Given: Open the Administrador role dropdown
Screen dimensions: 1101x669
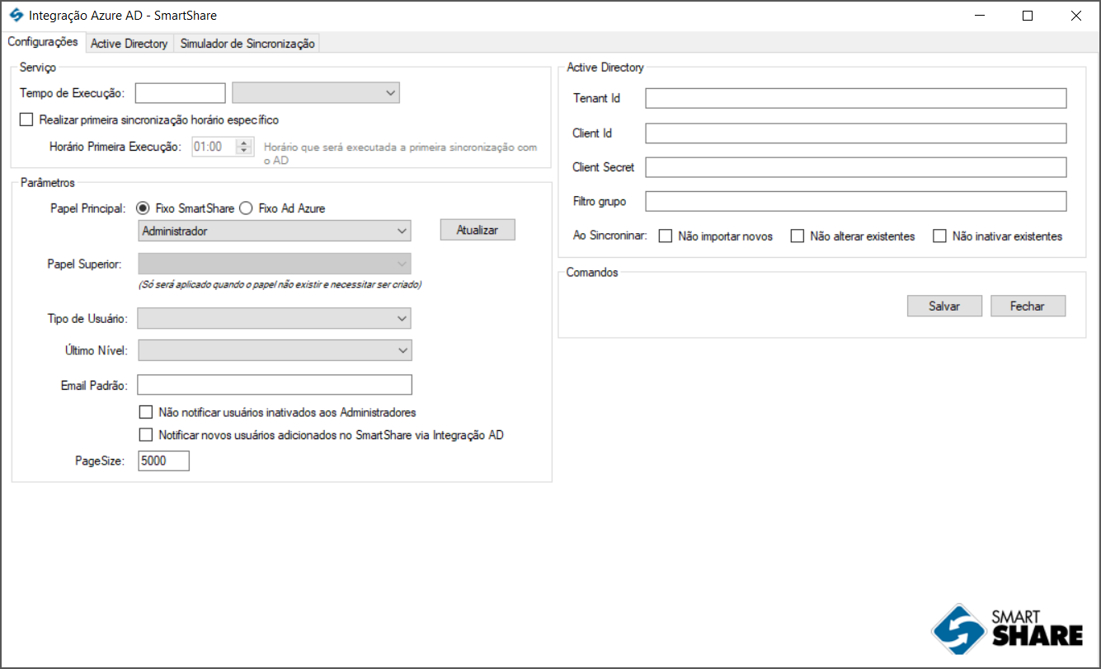Looking at the screenshot, I should (275, 231).
